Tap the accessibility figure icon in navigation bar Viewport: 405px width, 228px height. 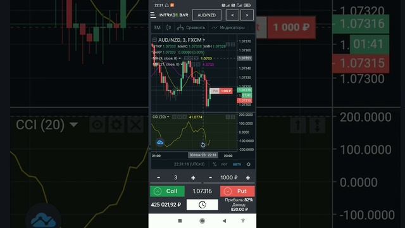243,221
